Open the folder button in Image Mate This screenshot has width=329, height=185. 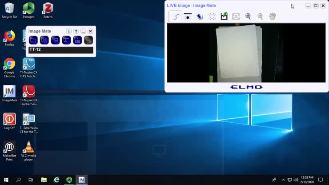(33, 40)
